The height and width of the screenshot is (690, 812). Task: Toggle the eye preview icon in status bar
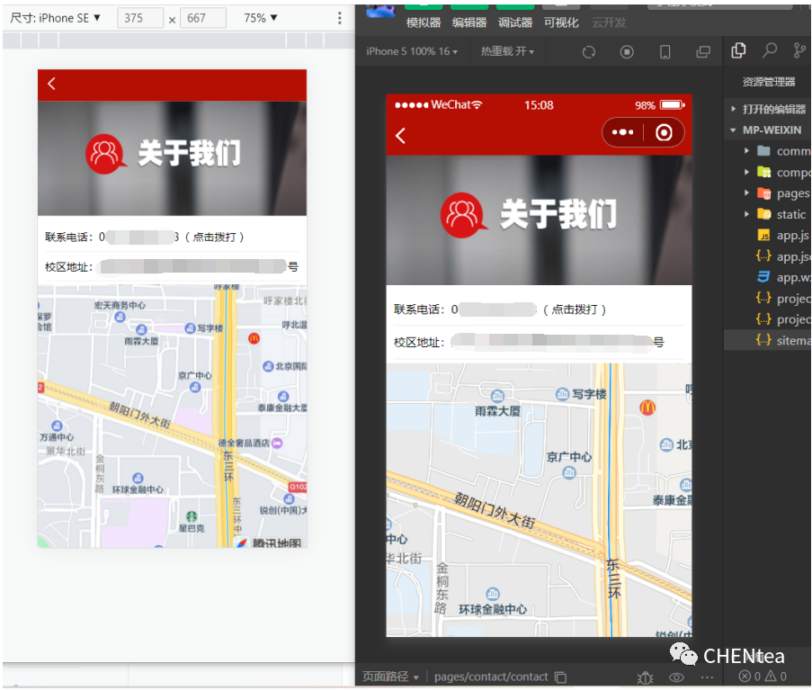[676, 677]
